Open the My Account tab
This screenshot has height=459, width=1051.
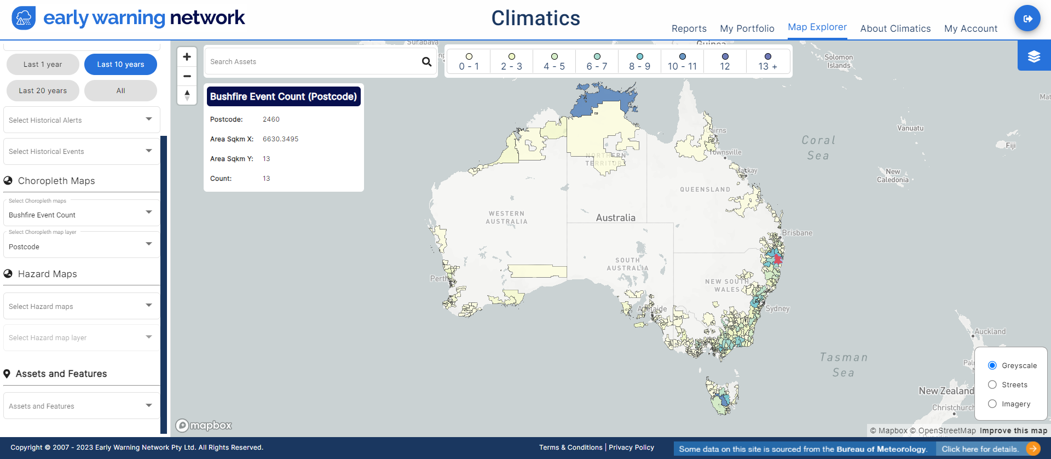click(971, 28)
